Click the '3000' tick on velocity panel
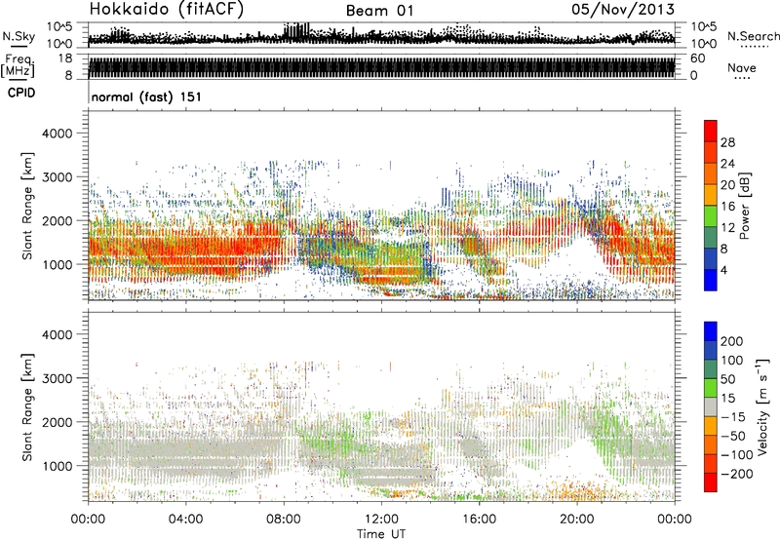780x540 pixels. click(x=57, y=378)
